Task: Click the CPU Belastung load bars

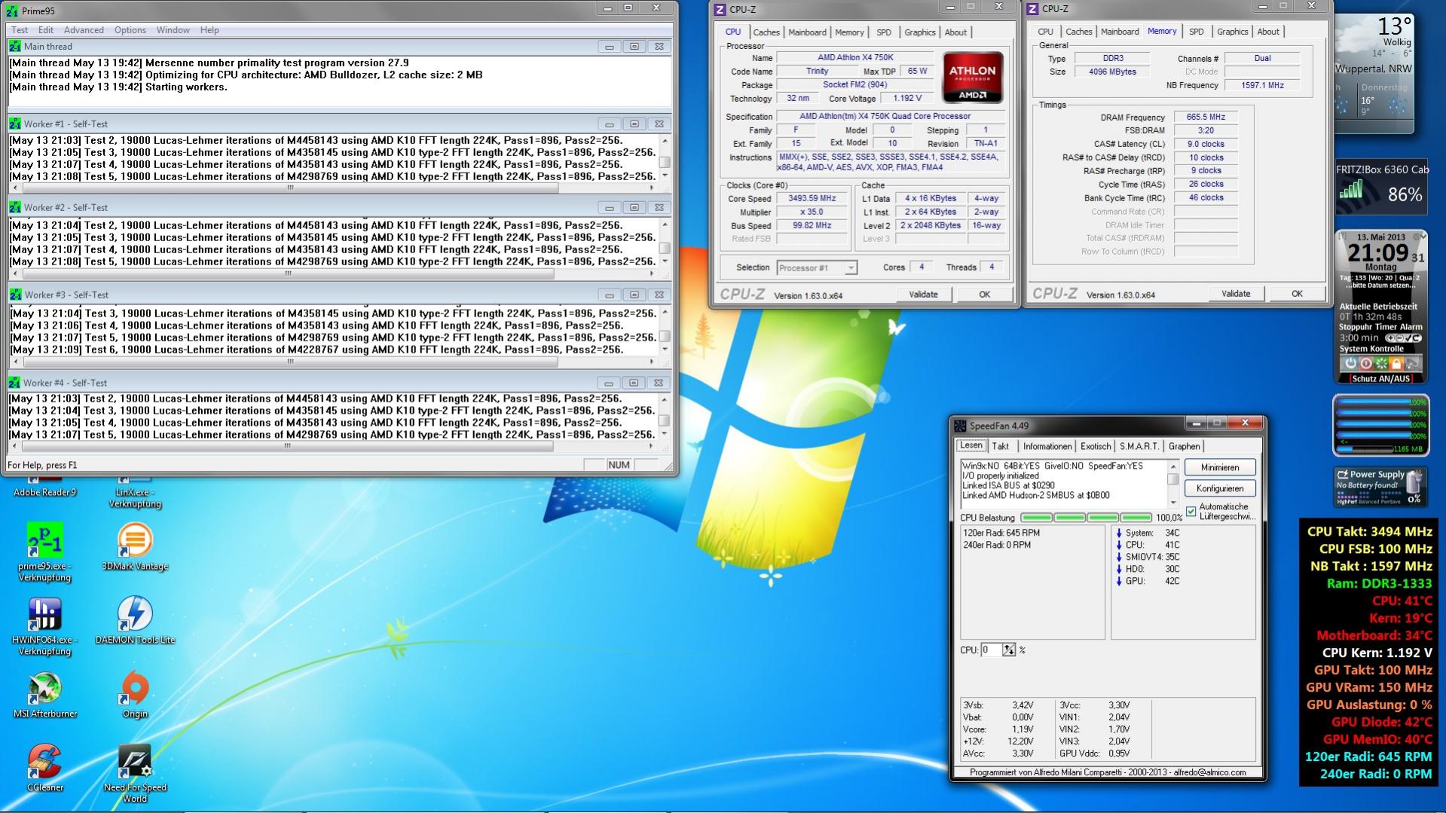Action: [1086, 518]
